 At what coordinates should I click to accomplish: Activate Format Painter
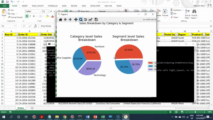[15, 17]
